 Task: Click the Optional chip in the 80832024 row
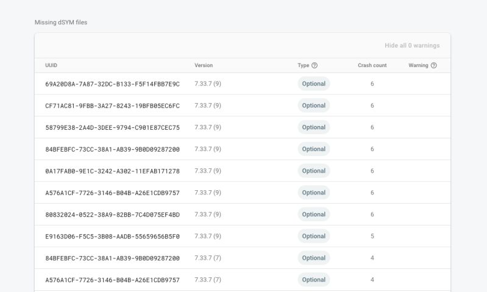pyautogui.click(x=314, y=215)
